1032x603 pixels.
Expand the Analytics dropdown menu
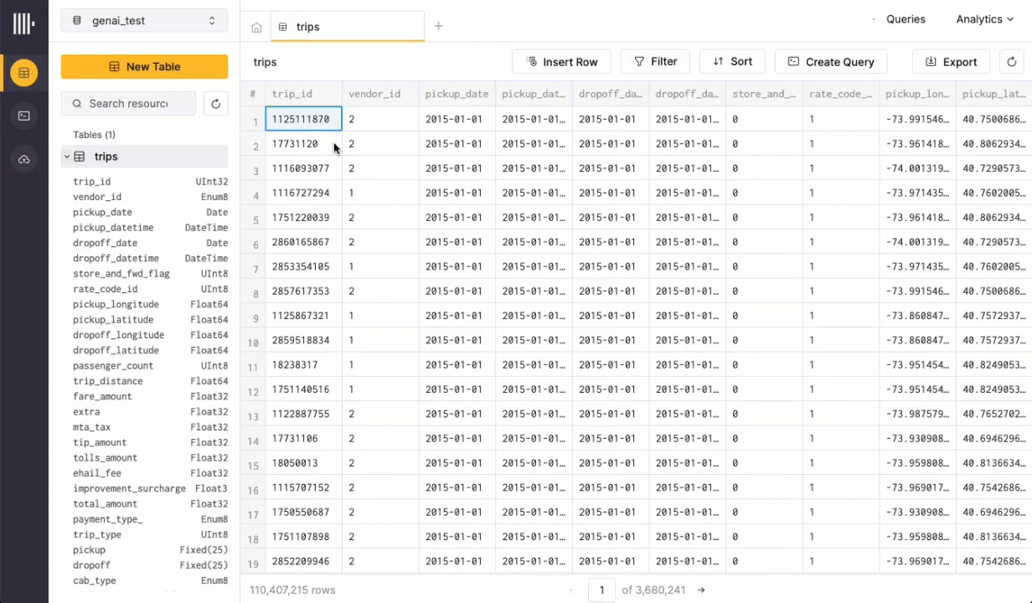point(984,19)
